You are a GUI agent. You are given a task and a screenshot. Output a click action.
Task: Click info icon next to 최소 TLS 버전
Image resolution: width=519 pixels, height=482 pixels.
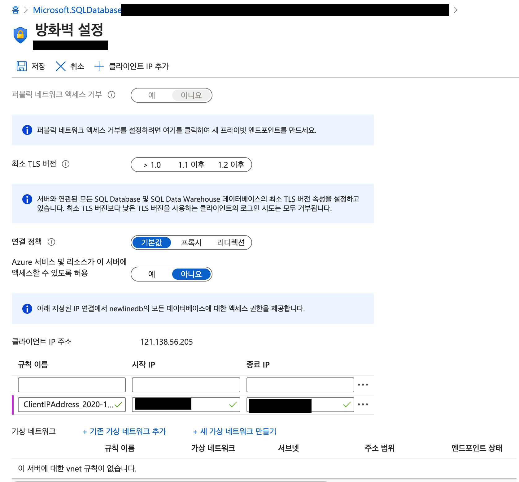pyautogui.click(x=66, y=164)
